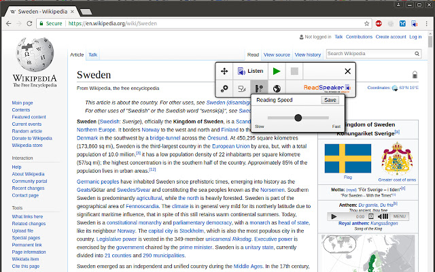Open the European Union link

coord(230,146)
